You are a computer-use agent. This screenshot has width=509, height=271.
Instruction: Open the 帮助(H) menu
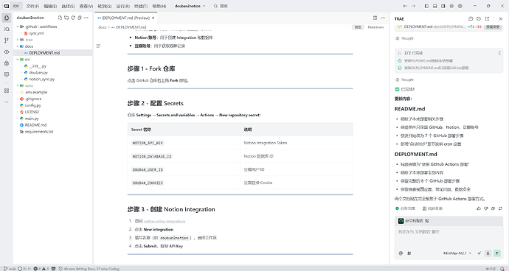pos(159,6)
